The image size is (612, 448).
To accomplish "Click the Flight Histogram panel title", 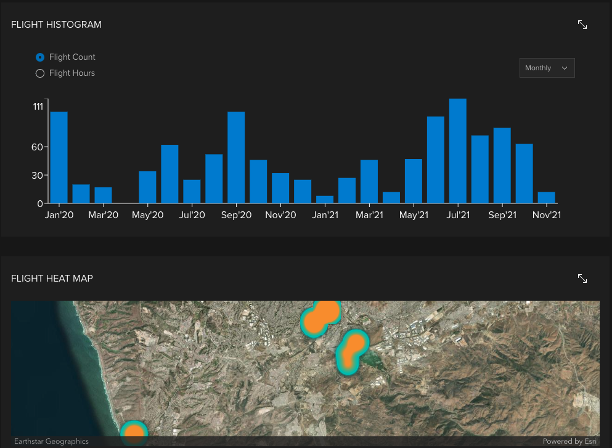I will (x=56, y=25).
